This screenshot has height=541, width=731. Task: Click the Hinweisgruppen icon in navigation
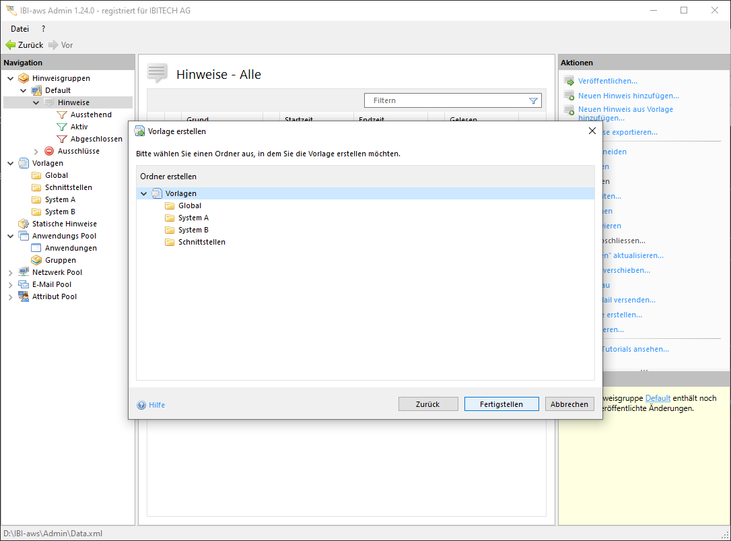24,78
